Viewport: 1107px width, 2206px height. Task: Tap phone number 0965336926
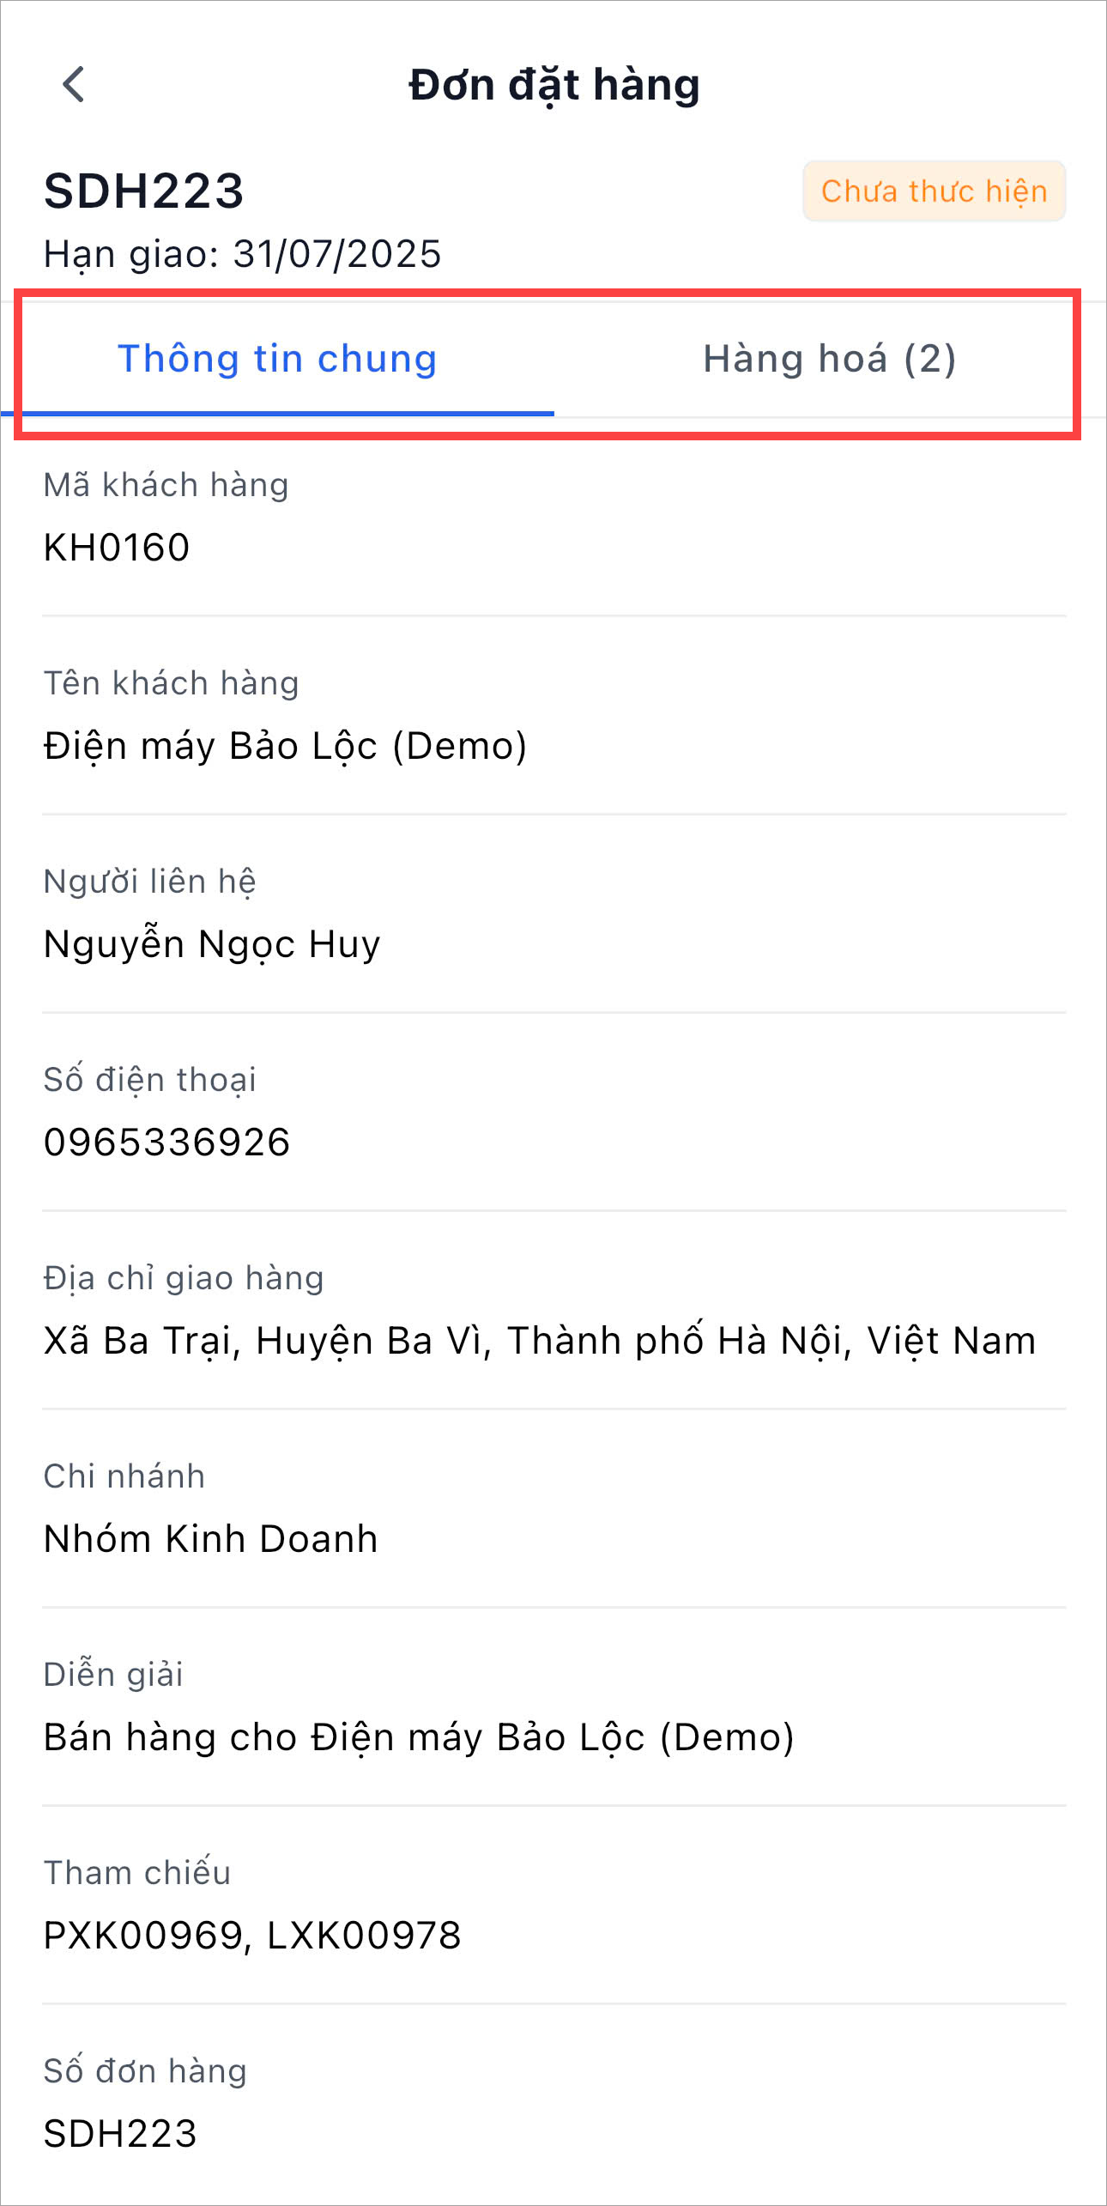167,1142
